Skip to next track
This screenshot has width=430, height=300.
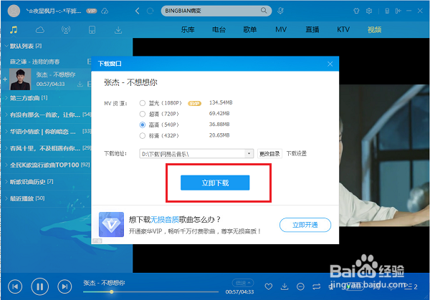pos(64,286)
